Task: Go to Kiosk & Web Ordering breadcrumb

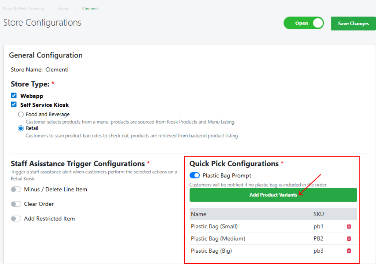Action: click(x=23, y=8)
